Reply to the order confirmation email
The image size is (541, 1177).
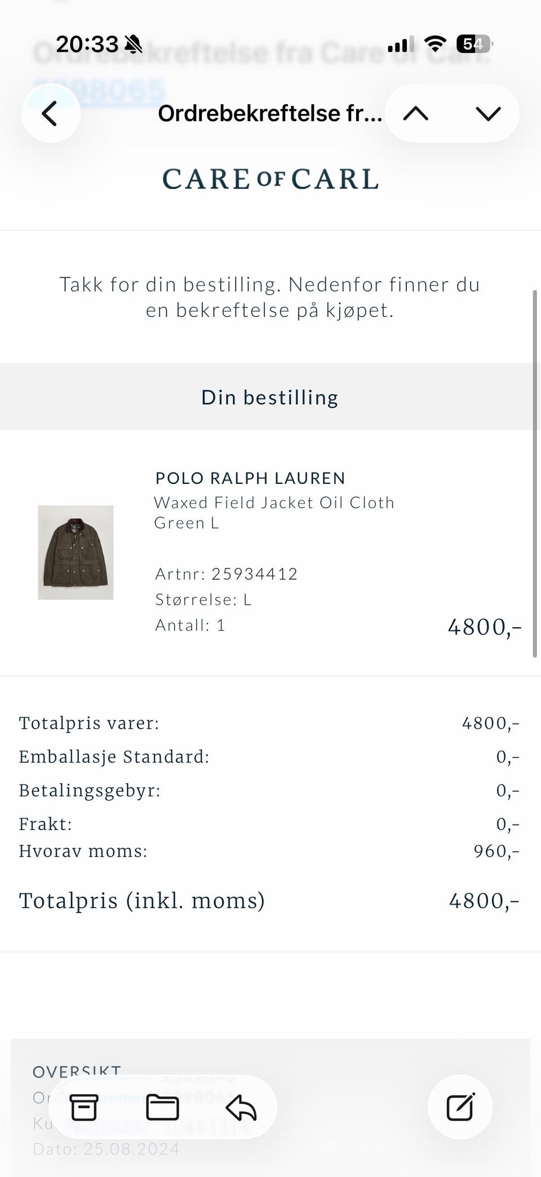[241, 1107]
